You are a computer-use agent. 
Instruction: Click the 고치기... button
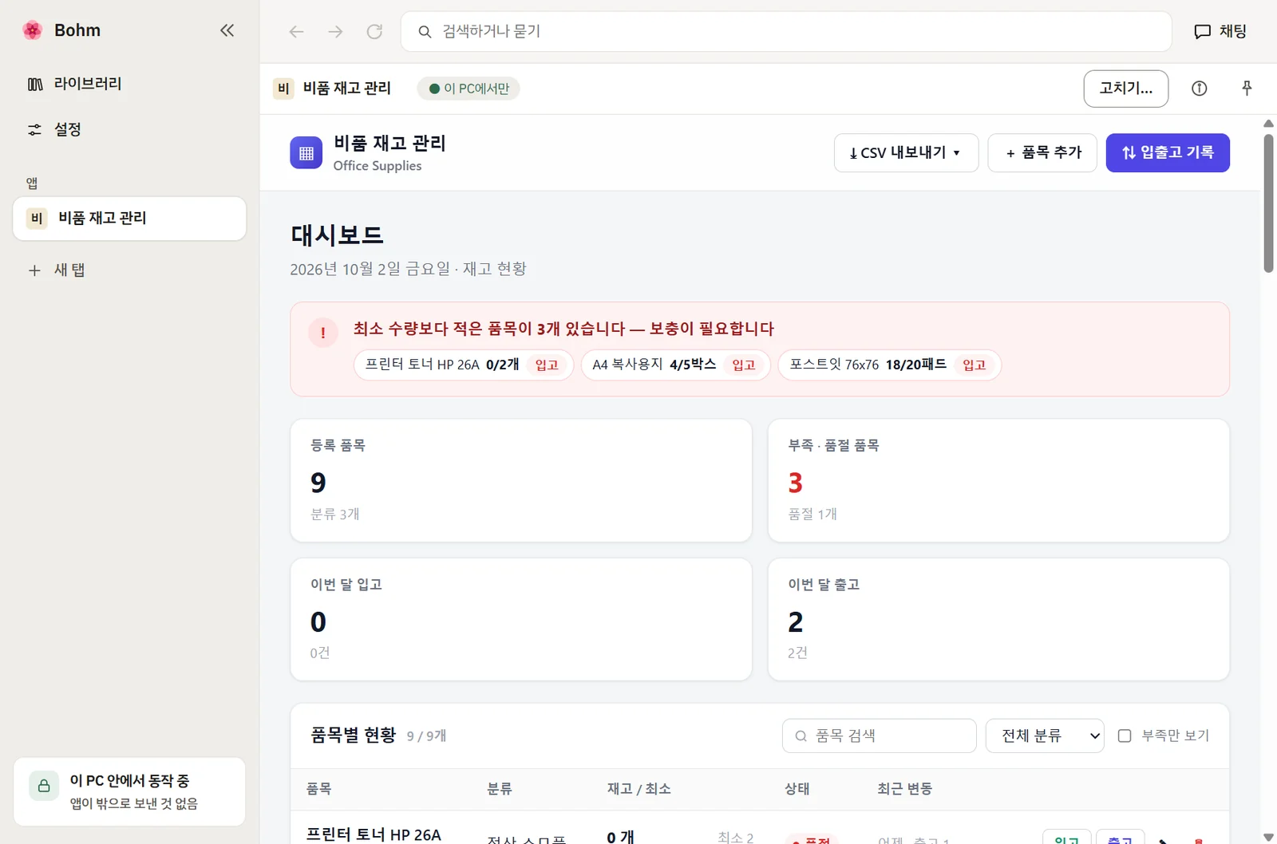pyautogui.click(x=1125, y=89)
